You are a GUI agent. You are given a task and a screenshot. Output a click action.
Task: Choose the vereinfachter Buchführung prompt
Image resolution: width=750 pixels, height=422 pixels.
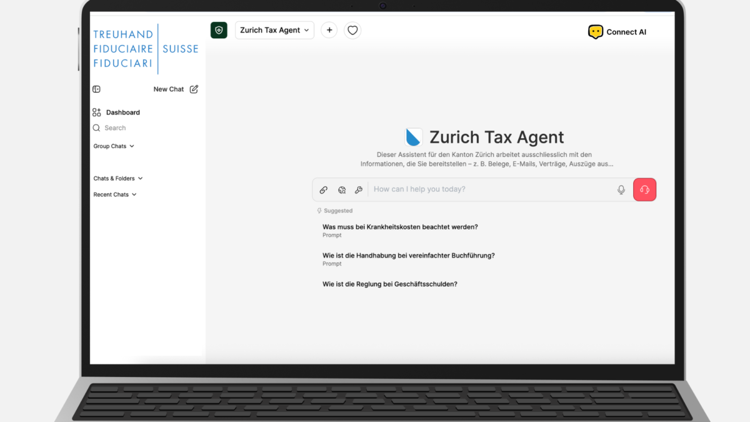point(408,256)
